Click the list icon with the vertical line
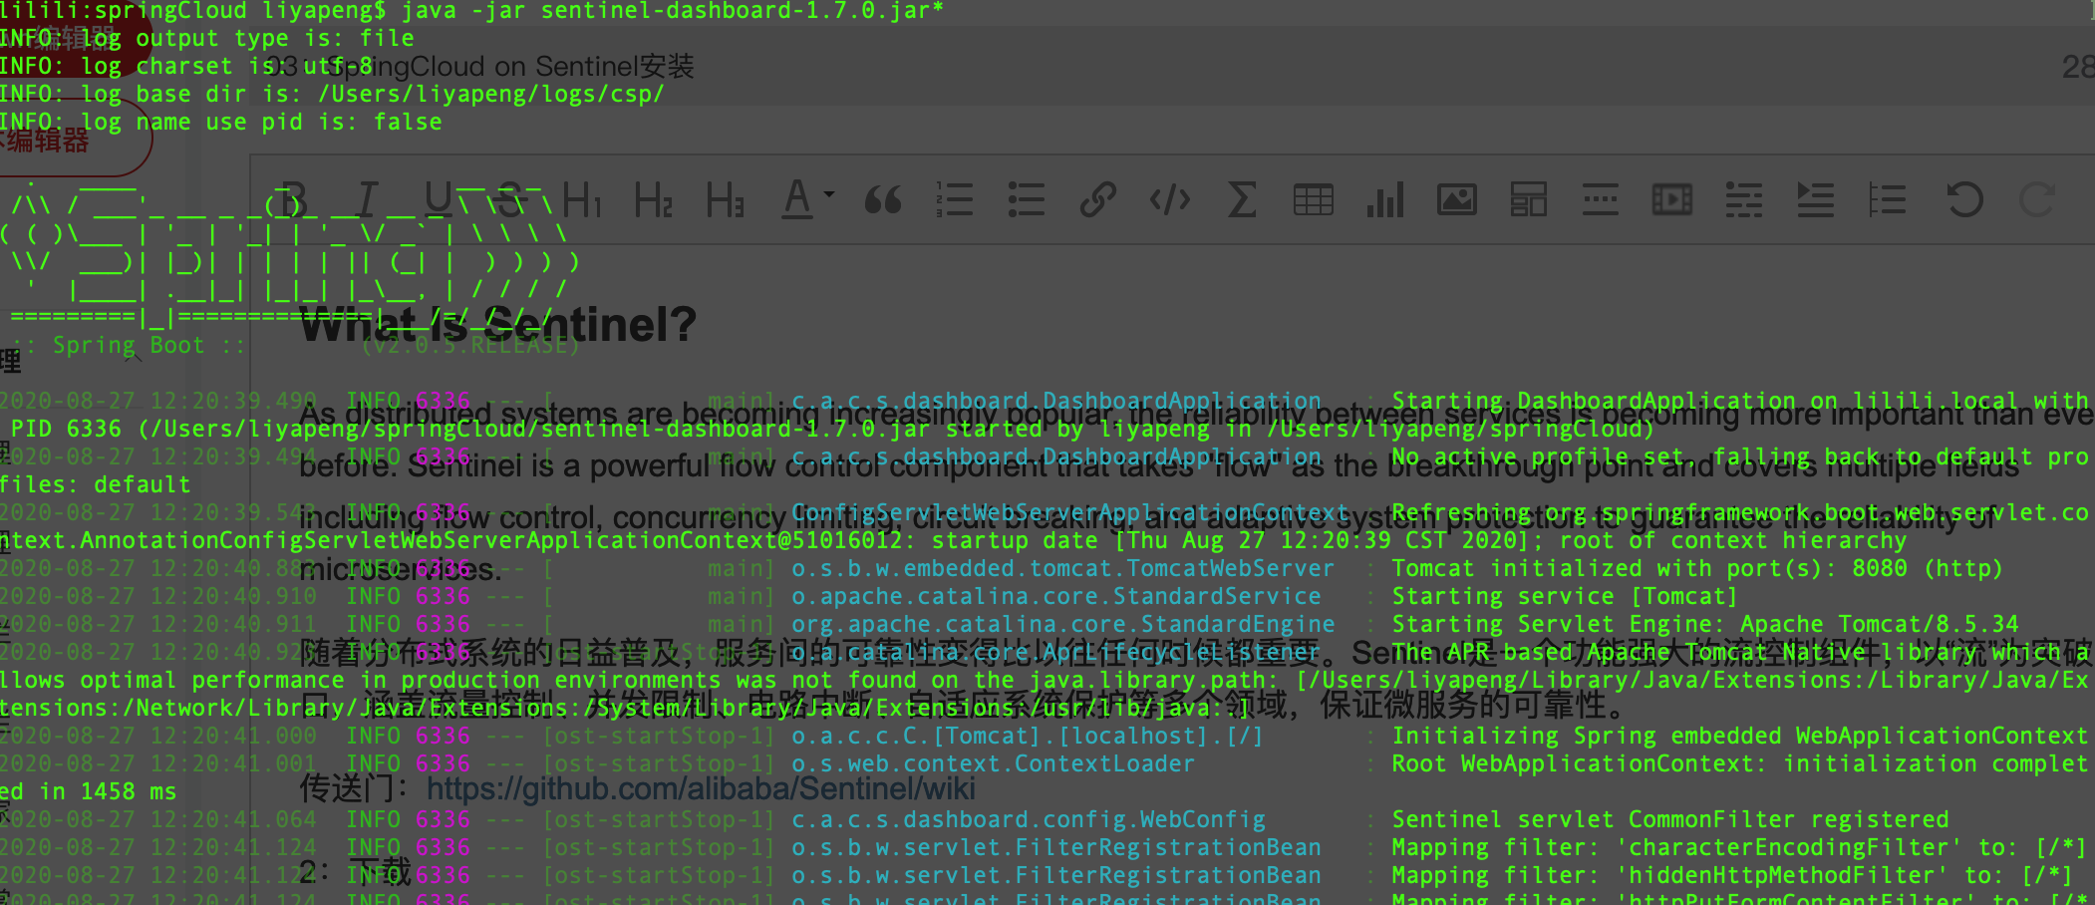Screen dimensions: 2095x905 pos(1888,199)
